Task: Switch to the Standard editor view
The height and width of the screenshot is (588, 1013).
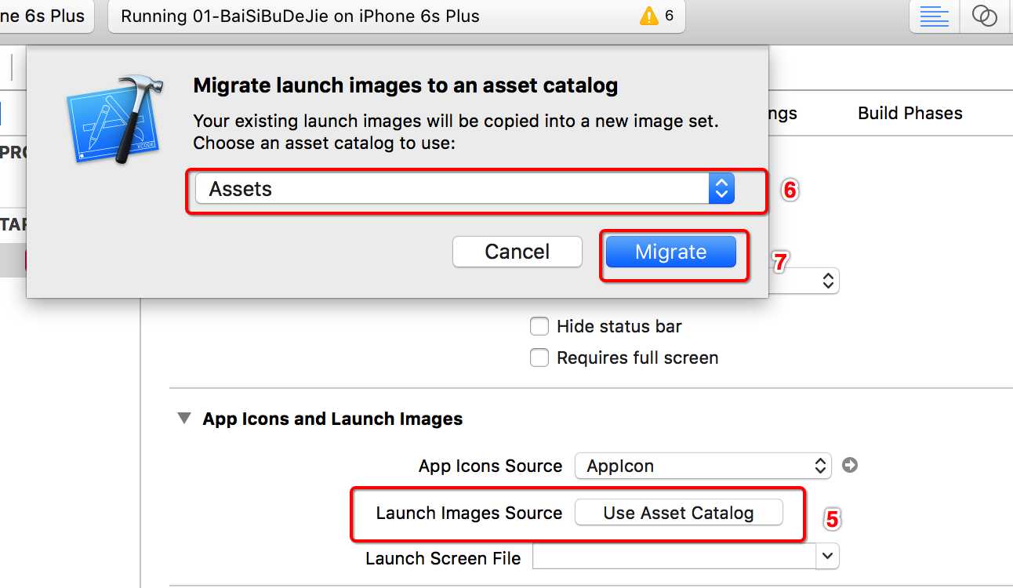Action: 934,16
